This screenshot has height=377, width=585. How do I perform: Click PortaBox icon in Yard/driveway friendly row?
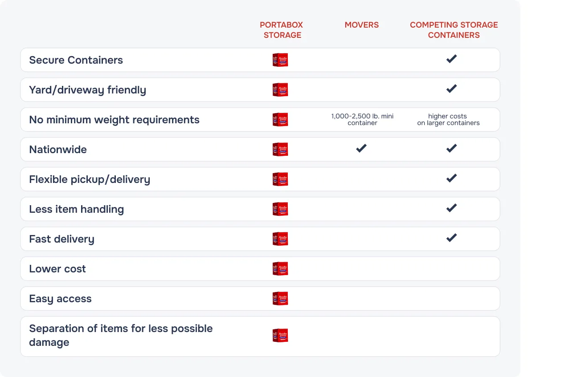[x=280, y=90]
